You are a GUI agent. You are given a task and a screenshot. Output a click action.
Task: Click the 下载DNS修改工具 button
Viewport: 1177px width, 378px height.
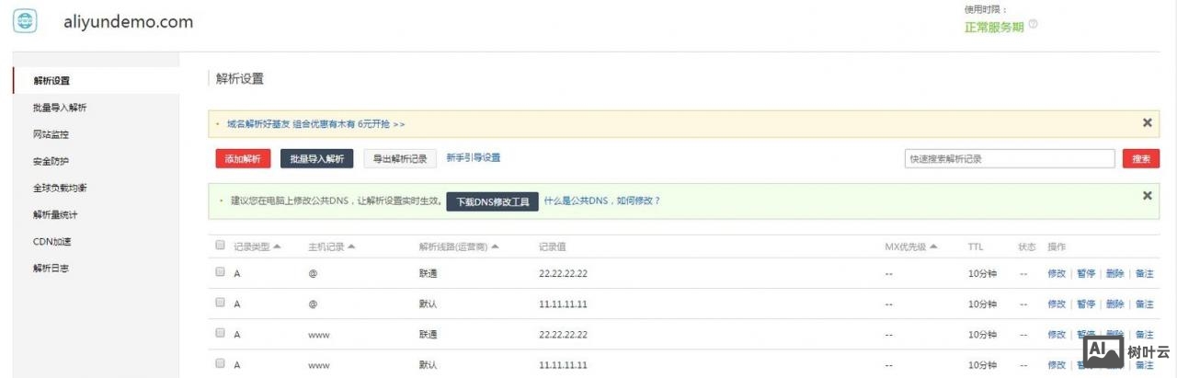492,201
